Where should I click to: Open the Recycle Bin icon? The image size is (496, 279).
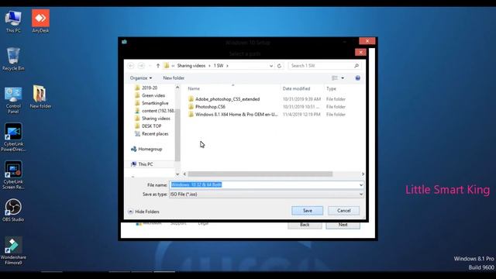(13, 59)
